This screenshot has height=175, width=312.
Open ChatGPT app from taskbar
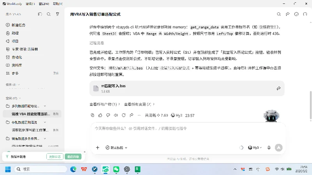[127, 169]
